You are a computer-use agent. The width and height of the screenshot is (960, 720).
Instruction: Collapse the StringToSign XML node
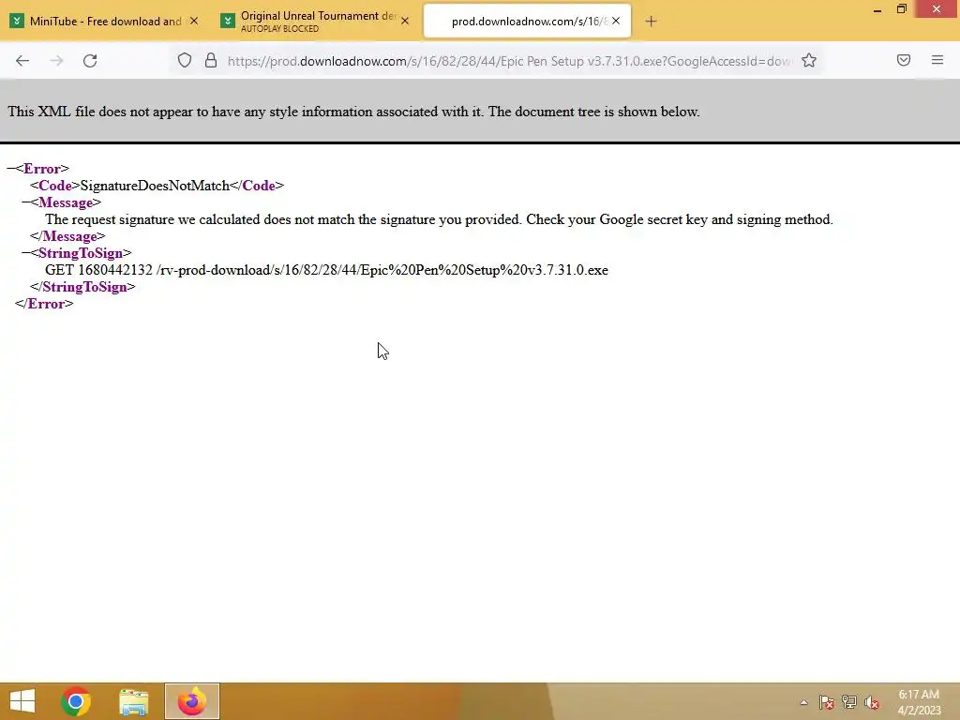[x=26, y=253]
